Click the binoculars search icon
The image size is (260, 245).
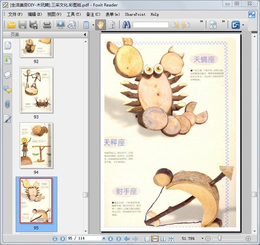pos(126,25)
